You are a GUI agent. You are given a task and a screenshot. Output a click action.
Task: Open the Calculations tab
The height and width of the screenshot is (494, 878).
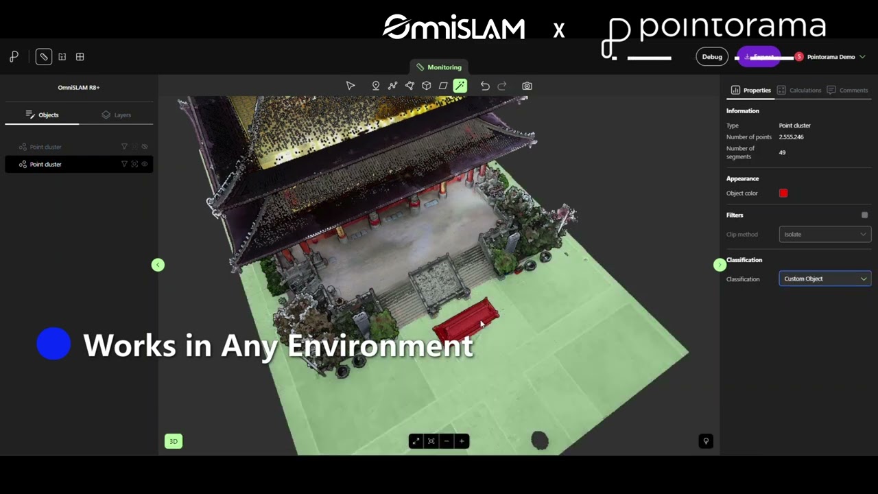[x=799, y=90]
